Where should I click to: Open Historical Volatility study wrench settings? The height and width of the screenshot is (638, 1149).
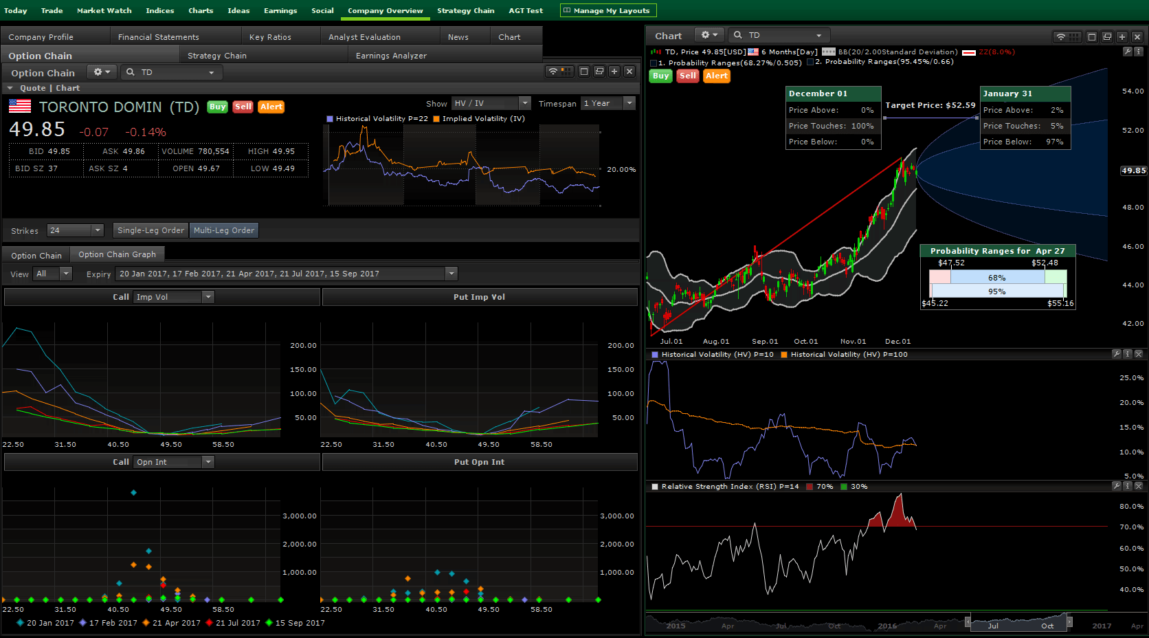tap(1117, 354)
